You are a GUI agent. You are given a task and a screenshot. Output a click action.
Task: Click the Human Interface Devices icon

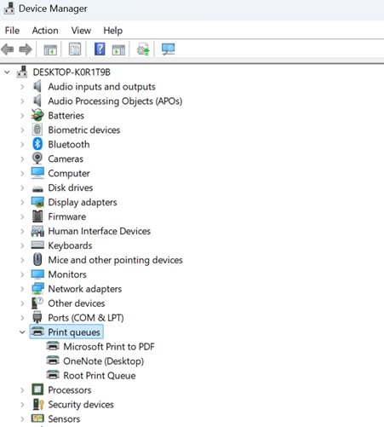pos(37,231)
